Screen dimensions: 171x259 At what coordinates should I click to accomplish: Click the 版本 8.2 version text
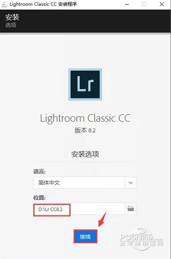coord(85,131)
